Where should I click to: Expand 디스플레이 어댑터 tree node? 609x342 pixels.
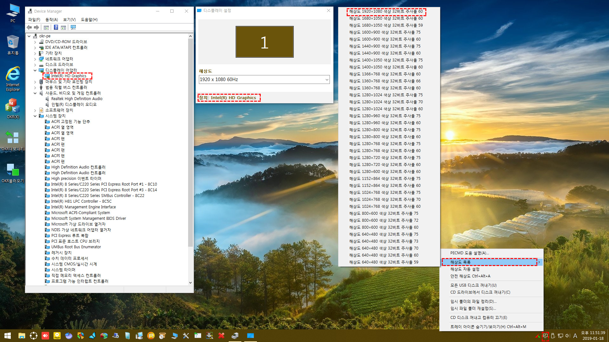coord(36,70)
